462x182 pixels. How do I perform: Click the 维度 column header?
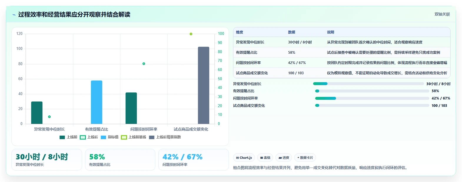[240, 32]
